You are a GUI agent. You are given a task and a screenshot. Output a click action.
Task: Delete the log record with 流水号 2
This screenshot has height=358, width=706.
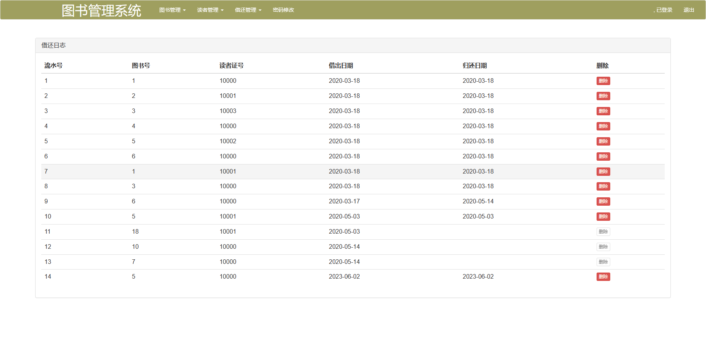(x=603, y=96)
